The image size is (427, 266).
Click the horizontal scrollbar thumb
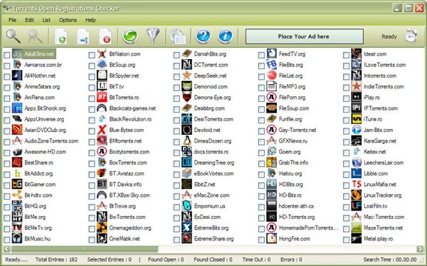tap(85, 249)
